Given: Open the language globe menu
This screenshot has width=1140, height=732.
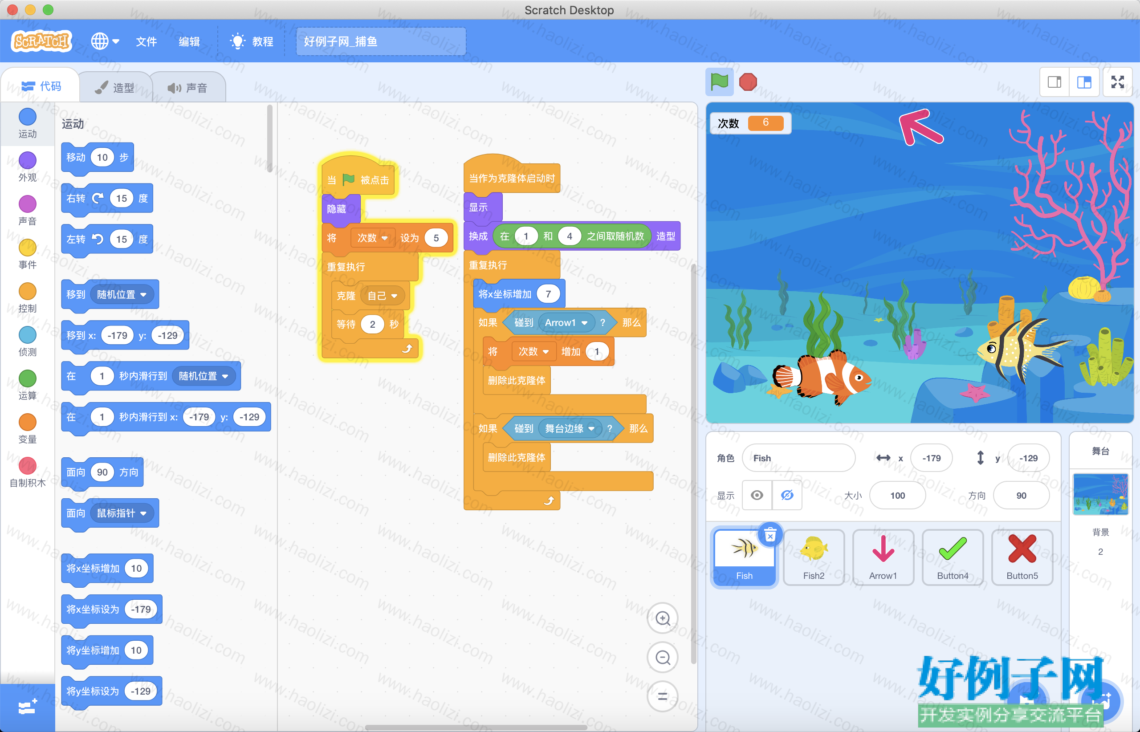Looking at the screenshot, I should pos(105,41).
